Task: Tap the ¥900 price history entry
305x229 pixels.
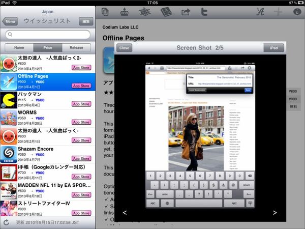Action: point(293,99)
